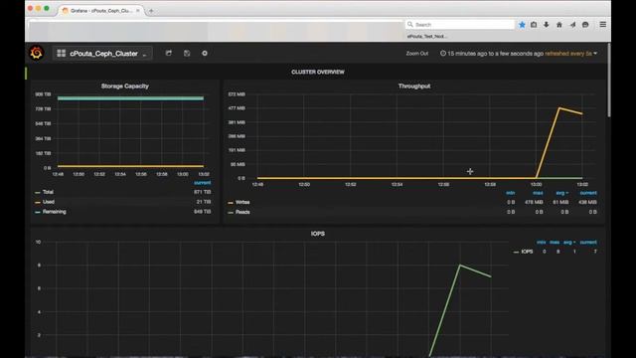The width and height of the screenshot is (636, 358).
Task: Click the browser Search field
Action: [459, 25]
